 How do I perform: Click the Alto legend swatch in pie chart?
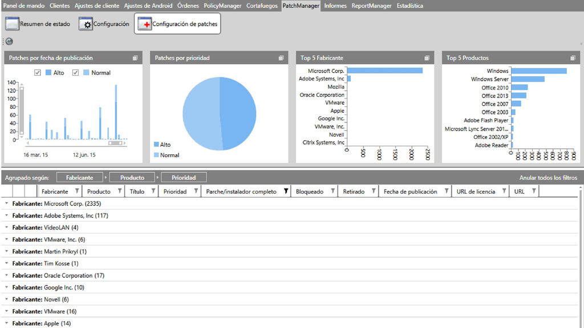click(156, 144)
